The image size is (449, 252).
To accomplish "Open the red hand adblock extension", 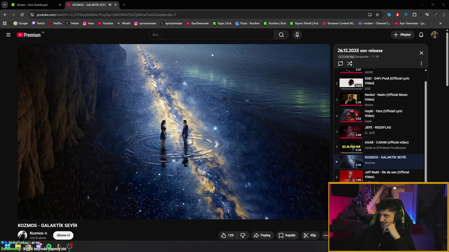I will [x=397, y=15].
